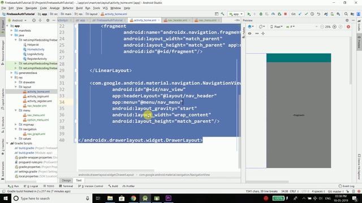Image resolution: width=362 pixels, height=203 pixels.
Task: Open the Preview panel settings gear
Action: point(347,20)
